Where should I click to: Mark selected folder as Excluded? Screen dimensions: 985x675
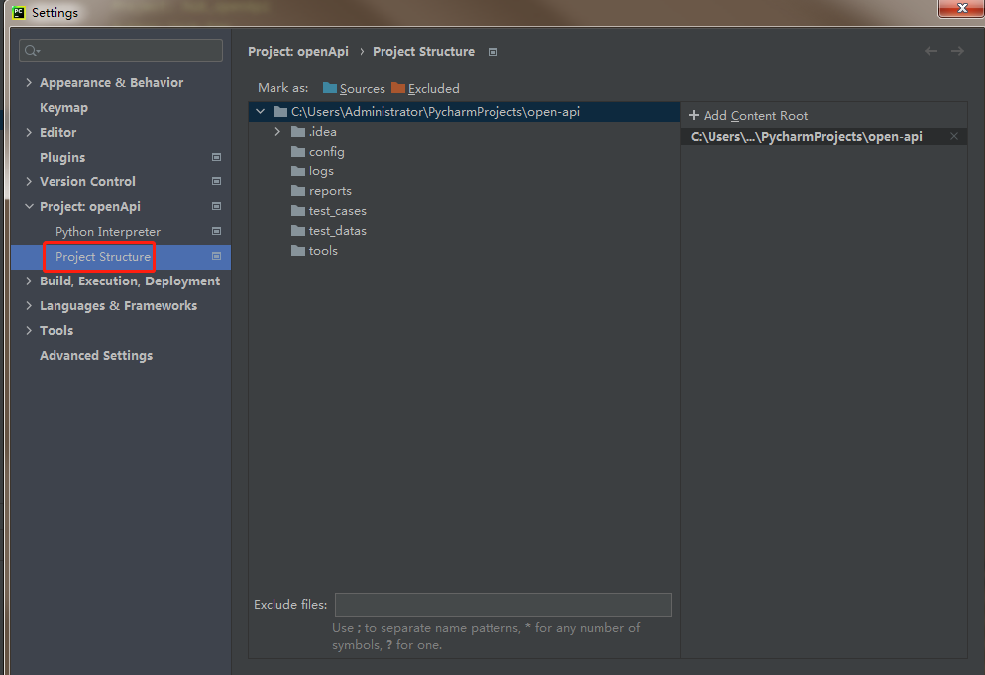(425, 88)
